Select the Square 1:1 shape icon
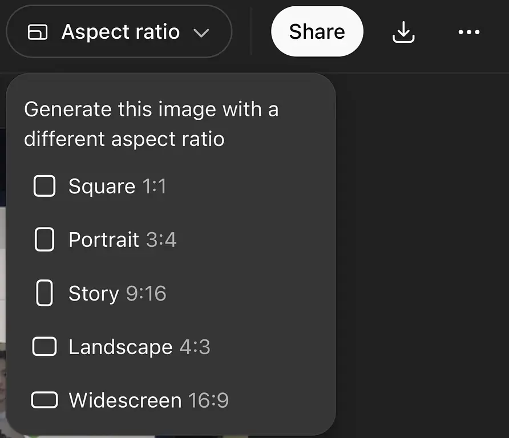 pos(45,185)
